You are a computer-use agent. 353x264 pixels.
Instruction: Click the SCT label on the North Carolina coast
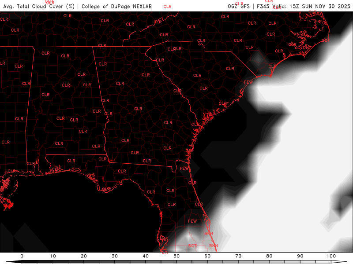tap(326, 40)
